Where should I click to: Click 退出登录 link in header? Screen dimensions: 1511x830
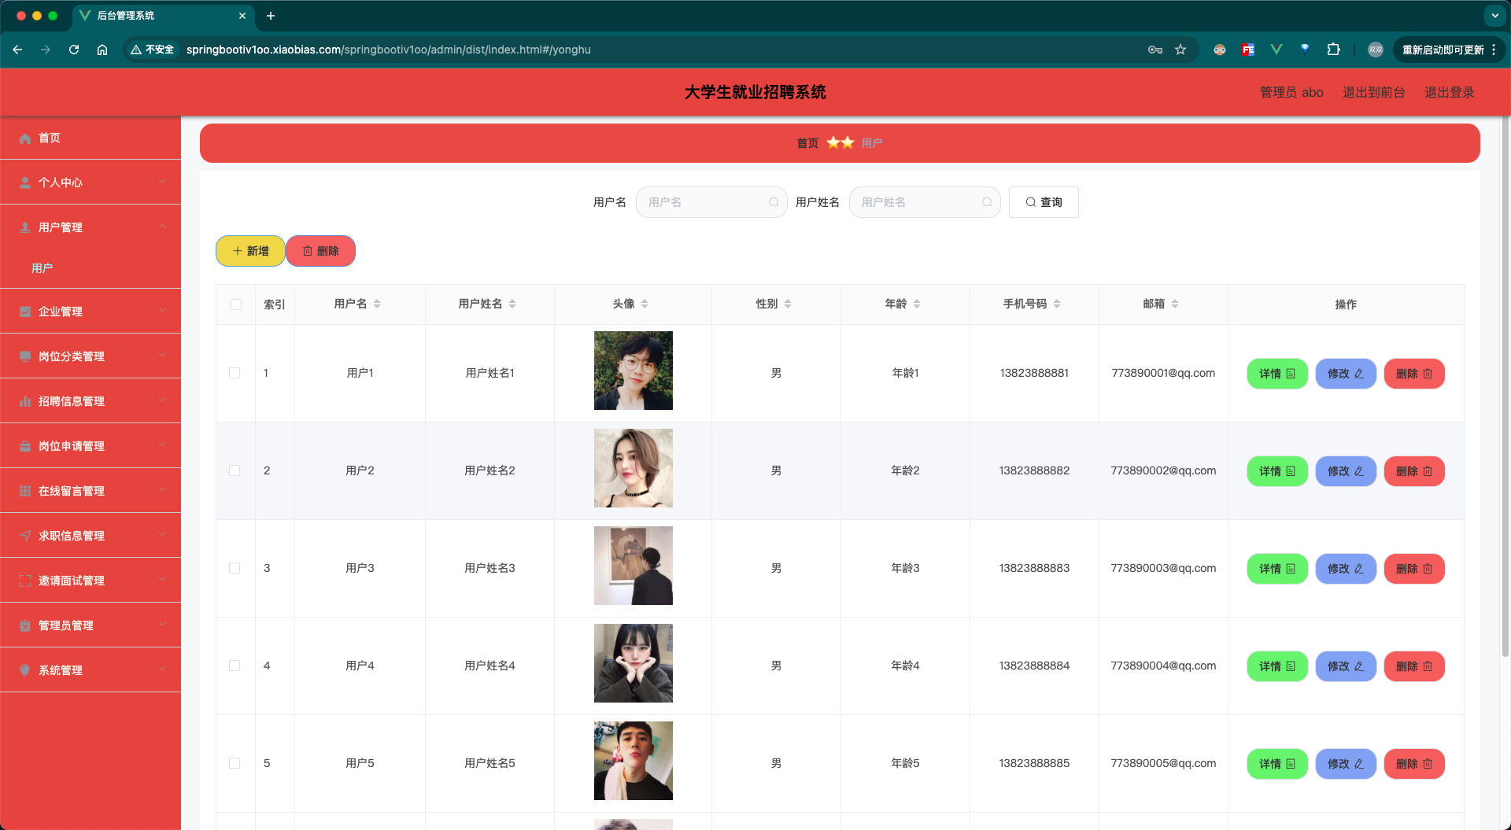1449,92
